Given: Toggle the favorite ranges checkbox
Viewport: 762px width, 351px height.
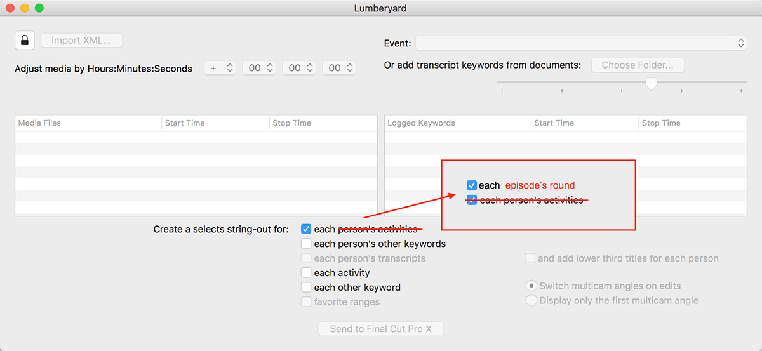Looking at the screenshot, I should (306, 301).
